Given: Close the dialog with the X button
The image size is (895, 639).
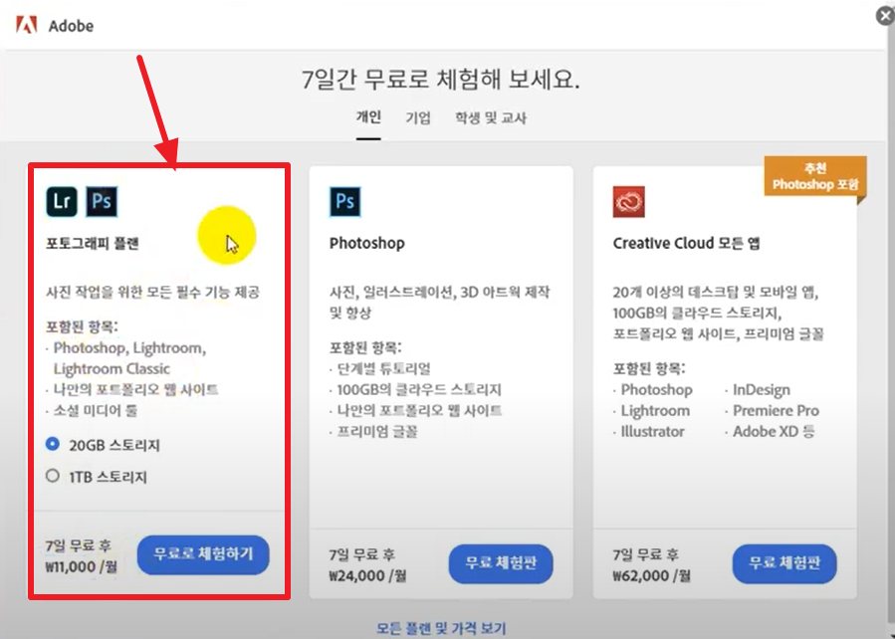Looking at the screenshot, I should click(885, 16).
